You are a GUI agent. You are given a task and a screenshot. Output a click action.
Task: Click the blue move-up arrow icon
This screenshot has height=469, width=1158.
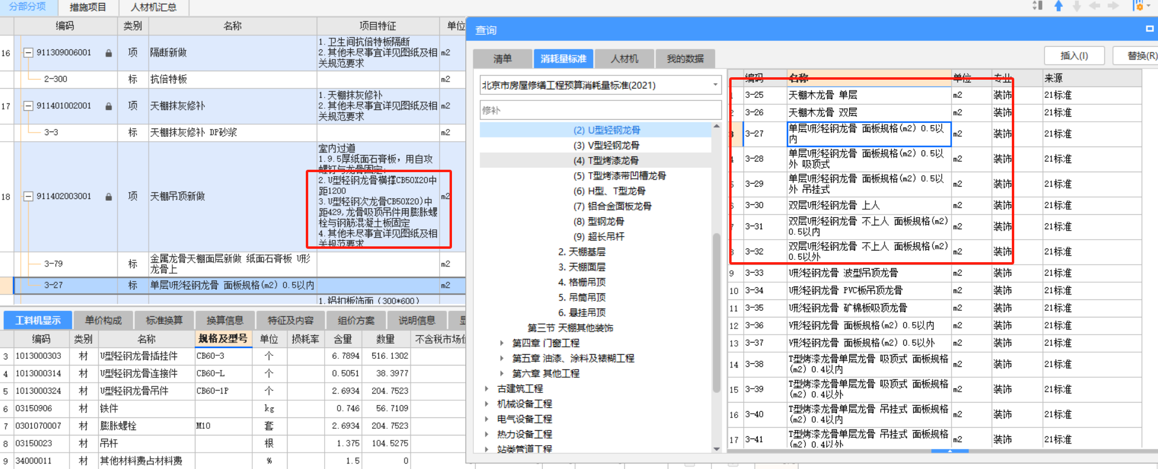pyautogui.click(x=1059, y=6)
